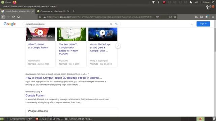Open the system settings gear in the top panel

213,2
